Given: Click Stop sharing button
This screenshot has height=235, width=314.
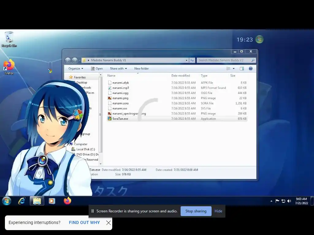Looking at the screenshot, I should point(196,211).
